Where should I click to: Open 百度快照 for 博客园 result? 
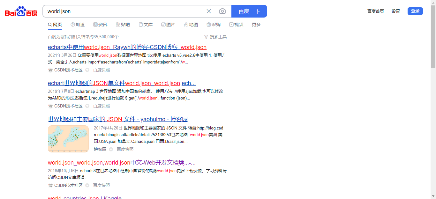(125, 149)
